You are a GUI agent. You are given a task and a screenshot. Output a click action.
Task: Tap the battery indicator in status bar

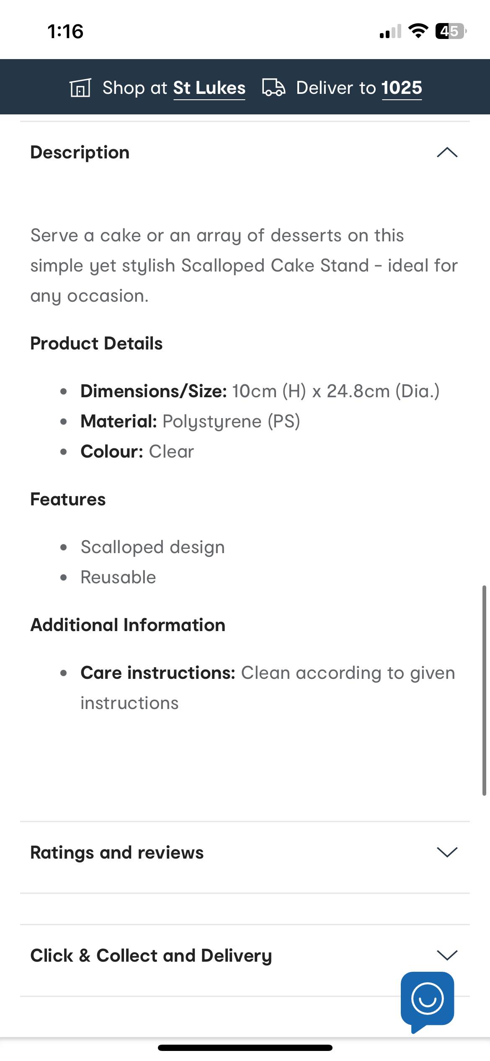click(x=451, y=31)
